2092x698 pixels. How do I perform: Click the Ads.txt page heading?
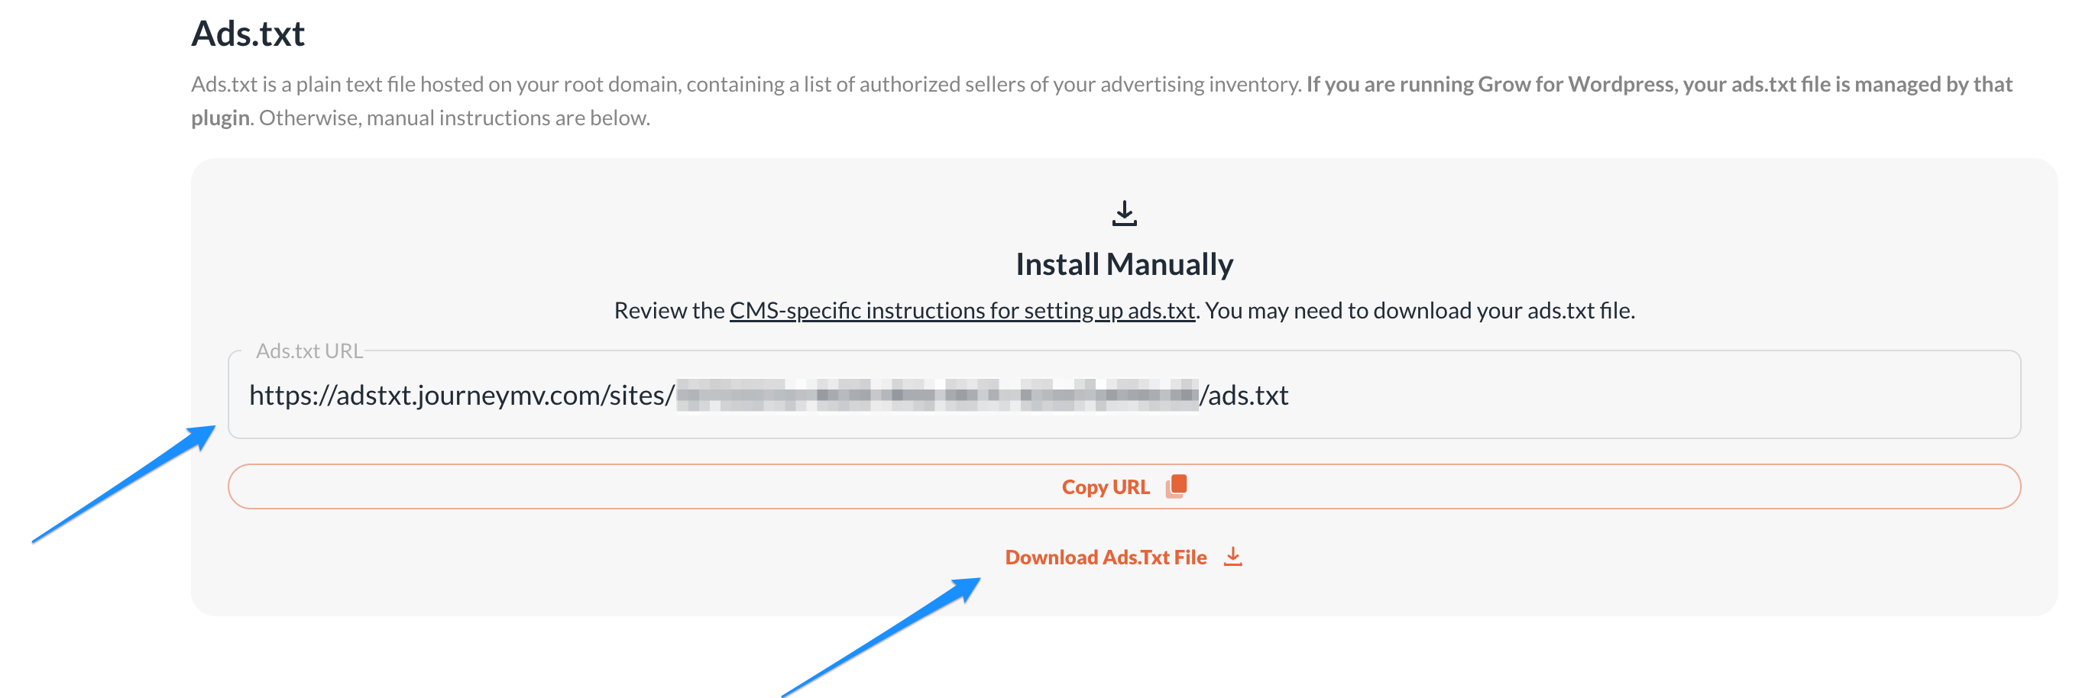click(248, 34)
